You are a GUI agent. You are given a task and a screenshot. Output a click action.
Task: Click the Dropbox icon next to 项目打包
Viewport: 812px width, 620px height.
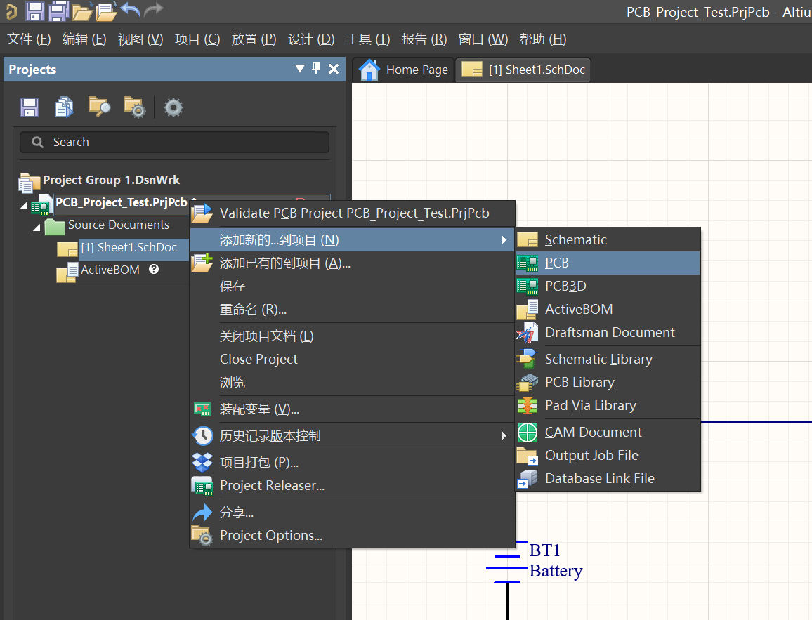(x=202, y=462)
